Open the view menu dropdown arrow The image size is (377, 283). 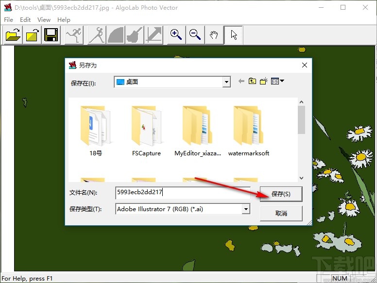(x=282, y=82)
